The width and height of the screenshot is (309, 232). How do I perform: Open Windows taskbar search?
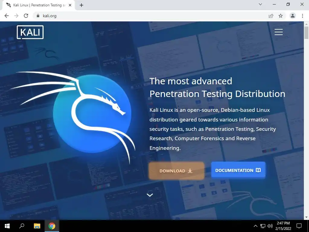coord(22,226)
